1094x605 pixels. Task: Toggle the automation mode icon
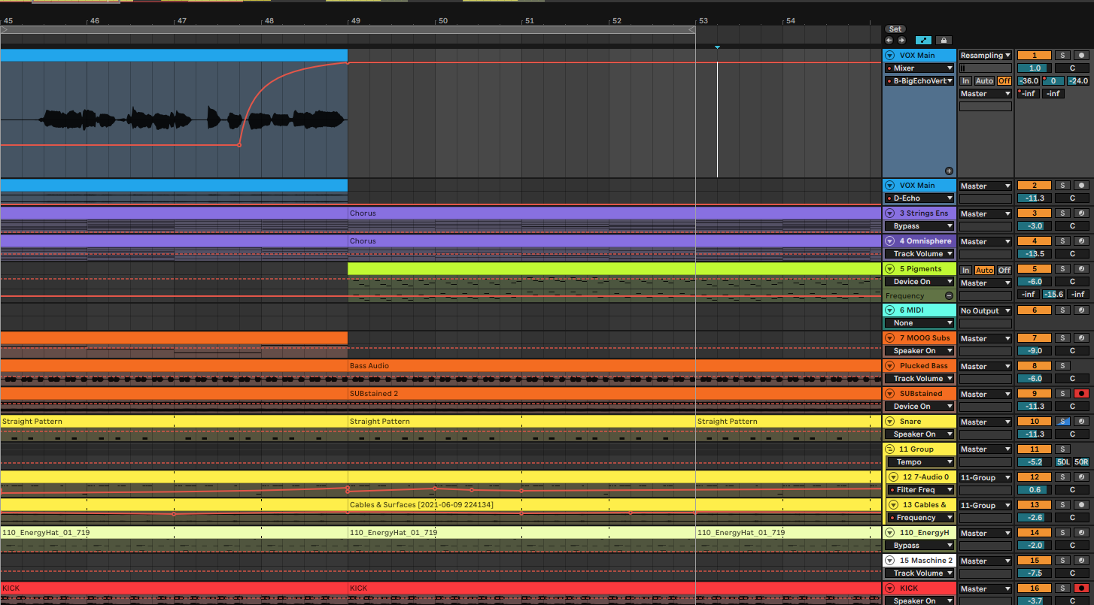pyautogui.click(x=923, y=41)
